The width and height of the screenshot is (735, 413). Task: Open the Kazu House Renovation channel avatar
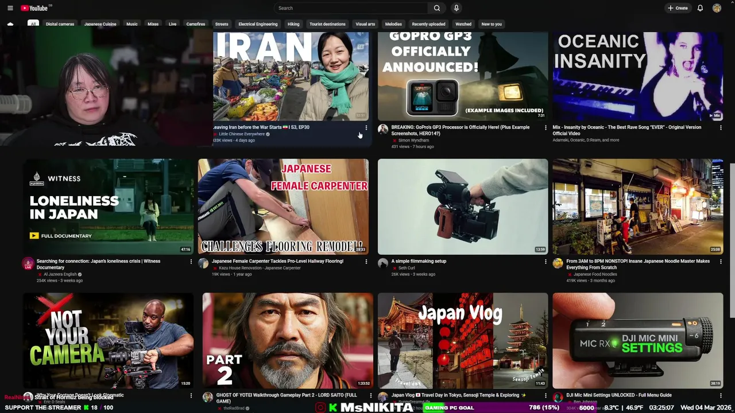pos(203,263)
